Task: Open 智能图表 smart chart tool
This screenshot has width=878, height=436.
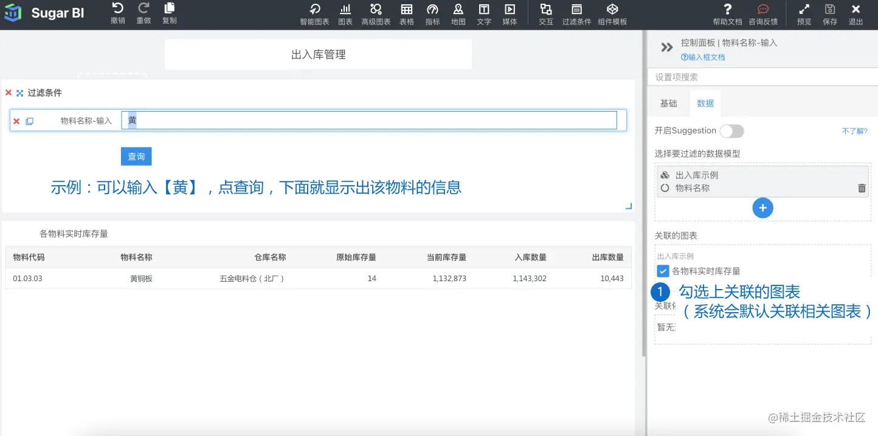Action: (314, 15)
